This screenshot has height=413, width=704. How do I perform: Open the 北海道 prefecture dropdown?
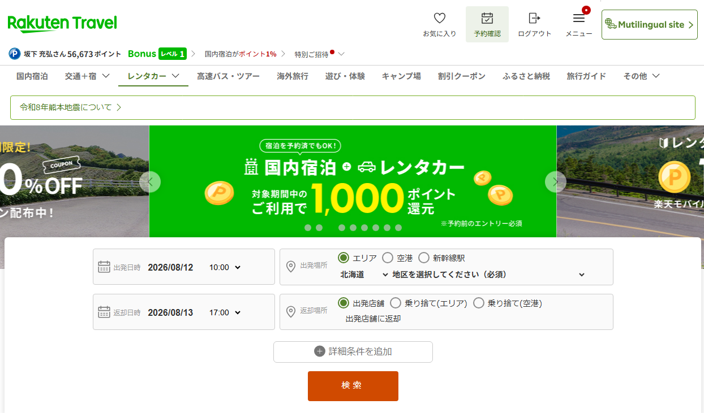(364, 275)
